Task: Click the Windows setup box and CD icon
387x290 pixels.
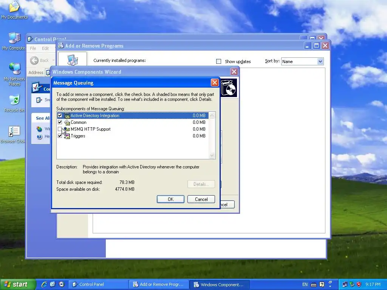Action: pos(229,88)
